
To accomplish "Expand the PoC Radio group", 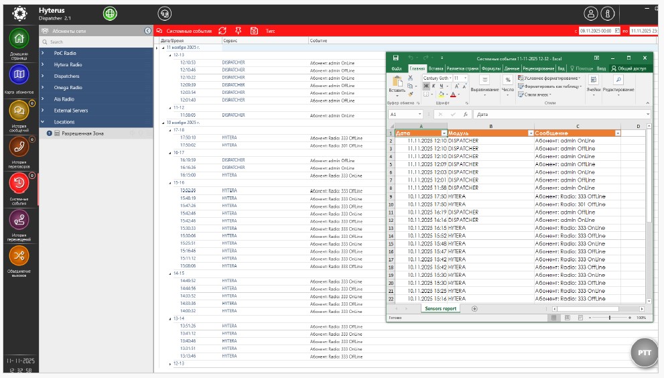I will [x=43, y=53].
